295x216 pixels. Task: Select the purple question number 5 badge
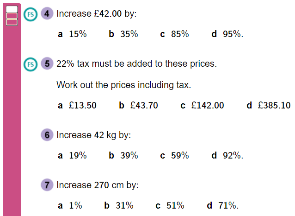point(47,64)
